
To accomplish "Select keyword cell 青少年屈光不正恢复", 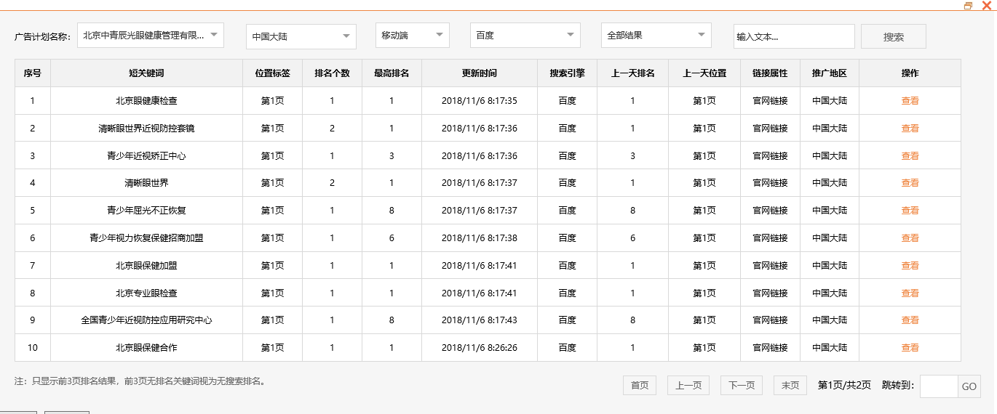I will pos(146,211).
